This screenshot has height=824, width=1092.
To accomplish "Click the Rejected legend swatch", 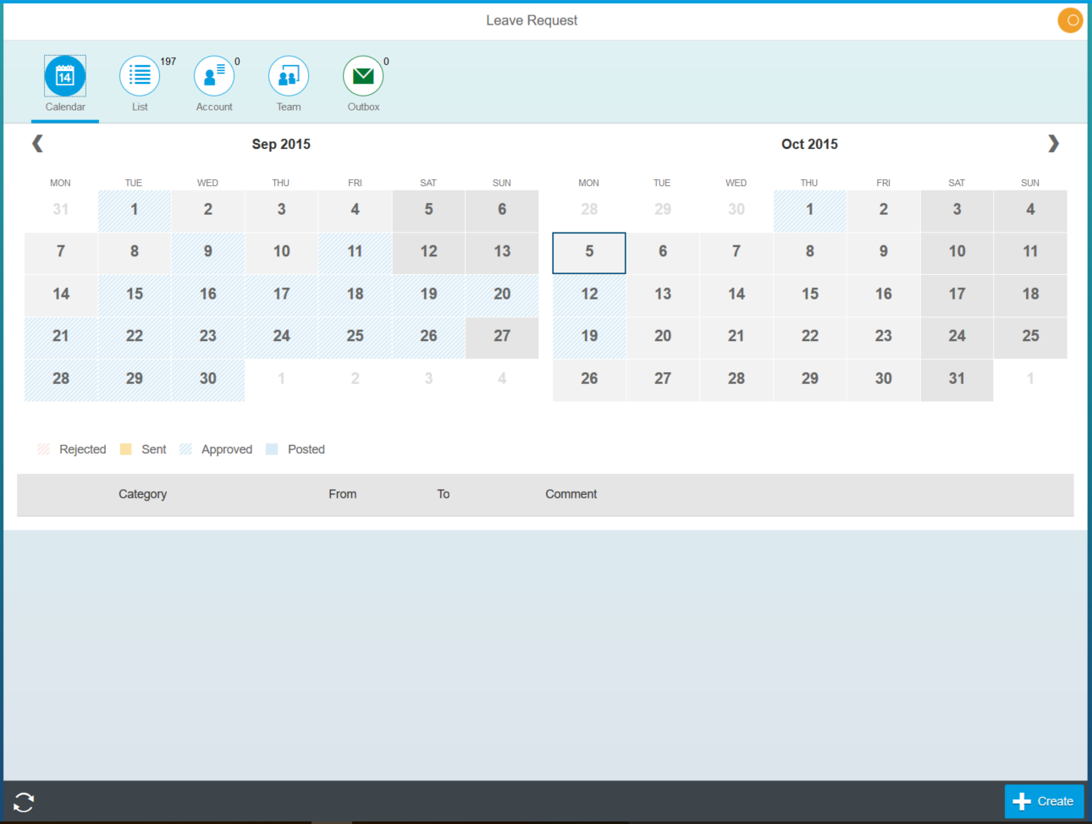I will pyautogui.click(x=44, y=449).
